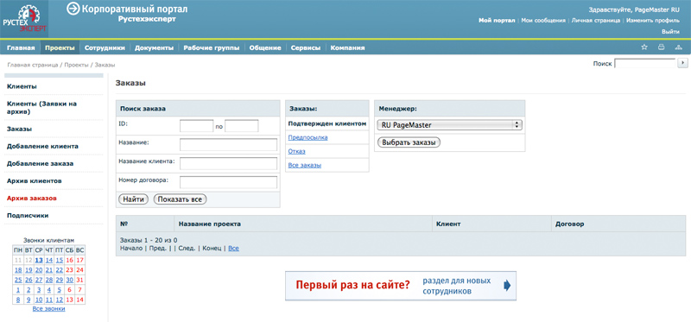Click the Отказ link
691x322 pixels.
point(296,151)
